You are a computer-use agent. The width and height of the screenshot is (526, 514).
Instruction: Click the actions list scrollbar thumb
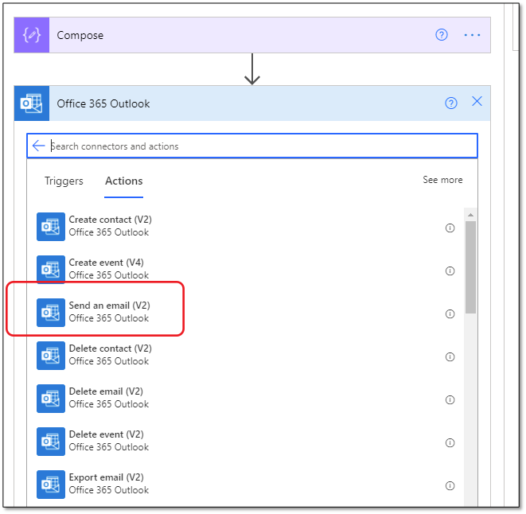tap(470, 267)
